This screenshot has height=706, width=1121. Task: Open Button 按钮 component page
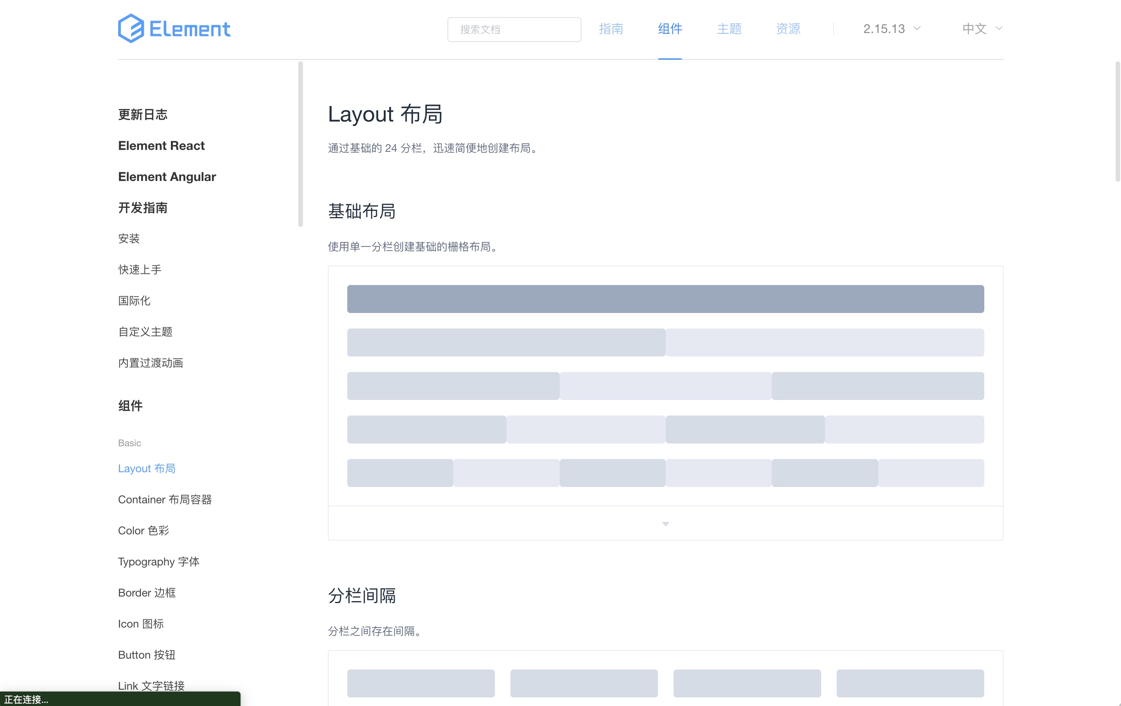(147, 655)
